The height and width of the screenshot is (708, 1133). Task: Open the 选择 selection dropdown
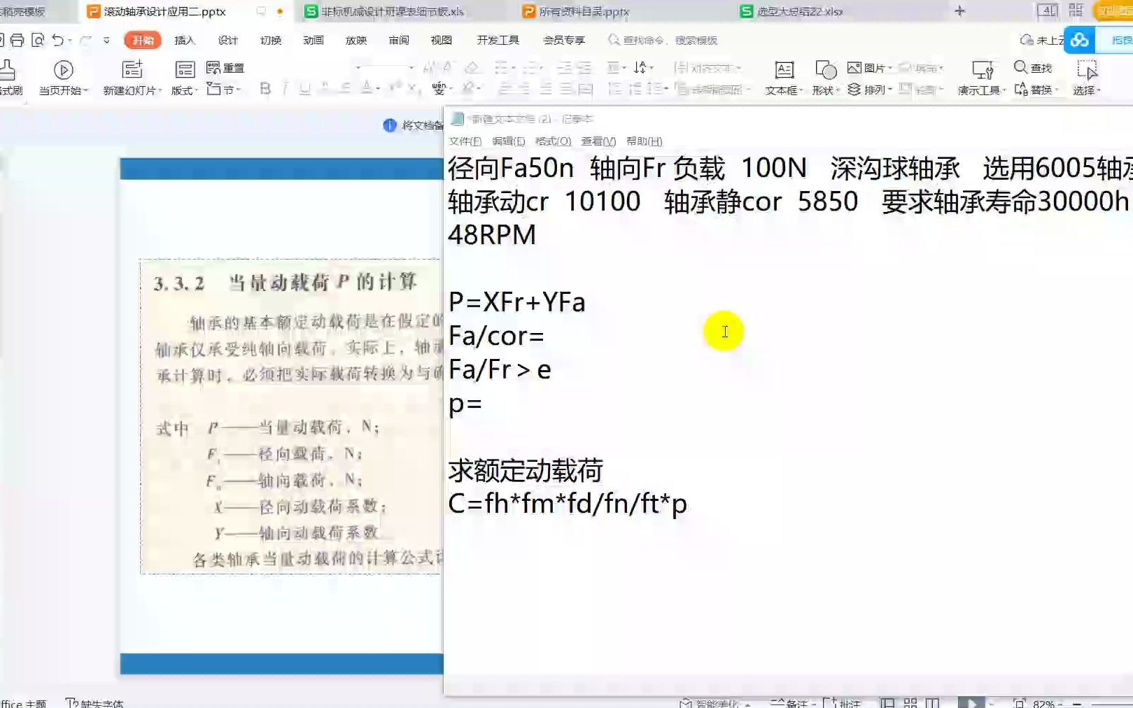1090,90
